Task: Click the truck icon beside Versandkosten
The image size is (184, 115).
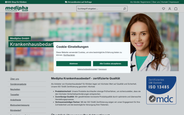Action: [66, 2]
